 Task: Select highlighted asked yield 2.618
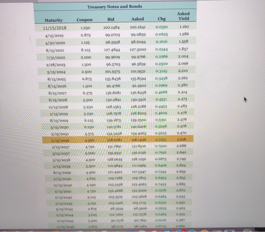[x=181, y=139]
